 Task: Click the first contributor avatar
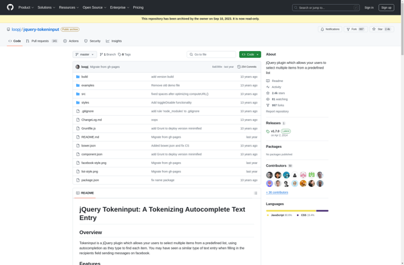[269, 175]
